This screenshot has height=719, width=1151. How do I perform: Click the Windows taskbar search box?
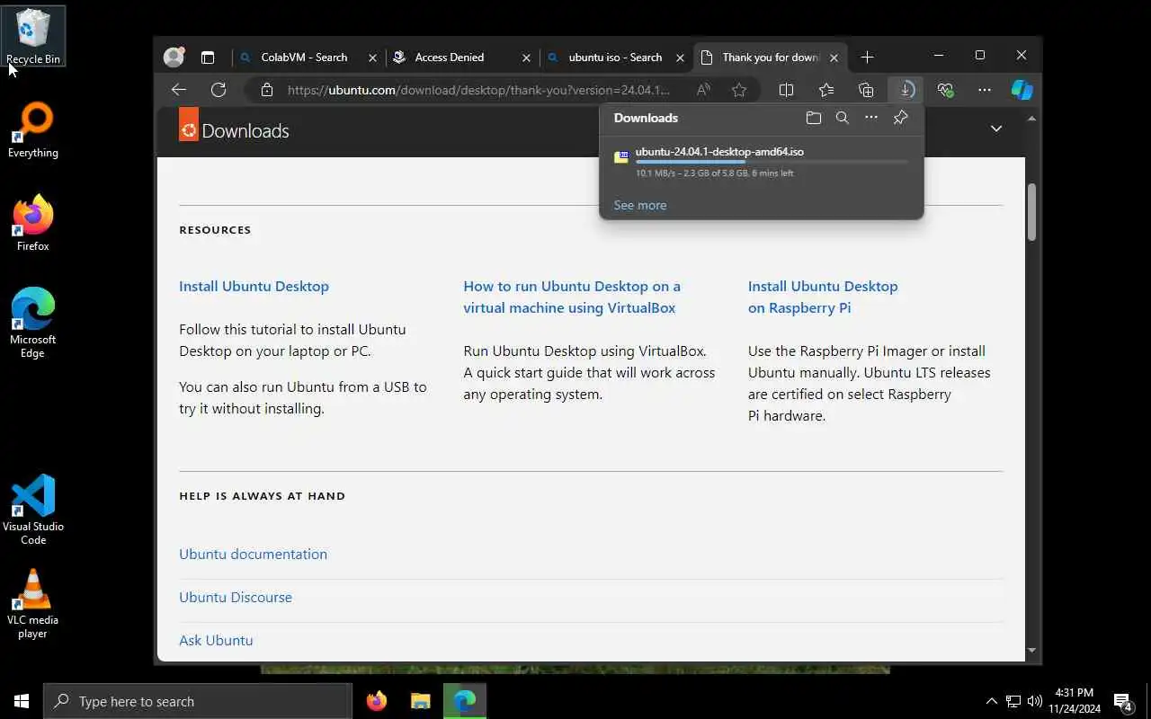tap(198, 701)
